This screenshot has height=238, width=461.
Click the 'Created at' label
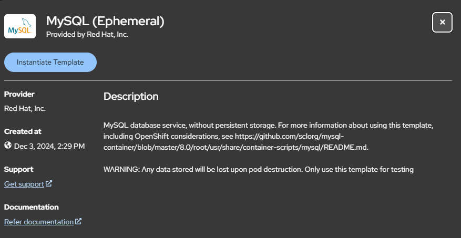[x=23, y=132]
